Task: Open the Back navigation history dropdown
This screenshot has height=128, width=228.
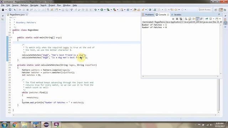Action: click(x=179, y=10)
